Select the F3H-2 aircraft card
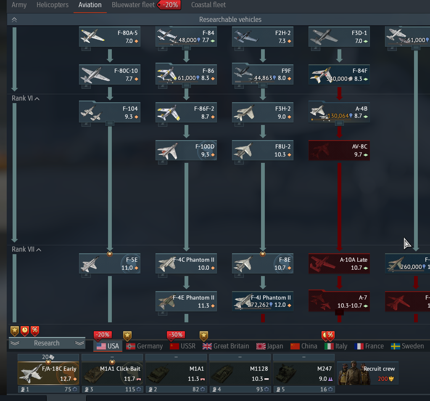The image size is (430, 401). (263, 112)
